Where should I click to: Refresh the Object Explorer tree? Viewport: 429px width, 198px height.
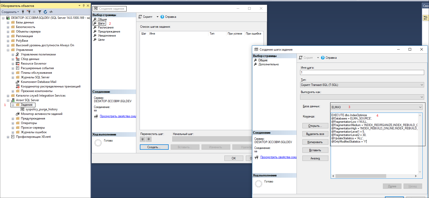pos(45,12)
